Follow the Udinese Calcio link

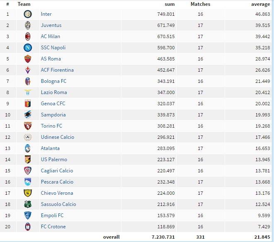[58, 137]
